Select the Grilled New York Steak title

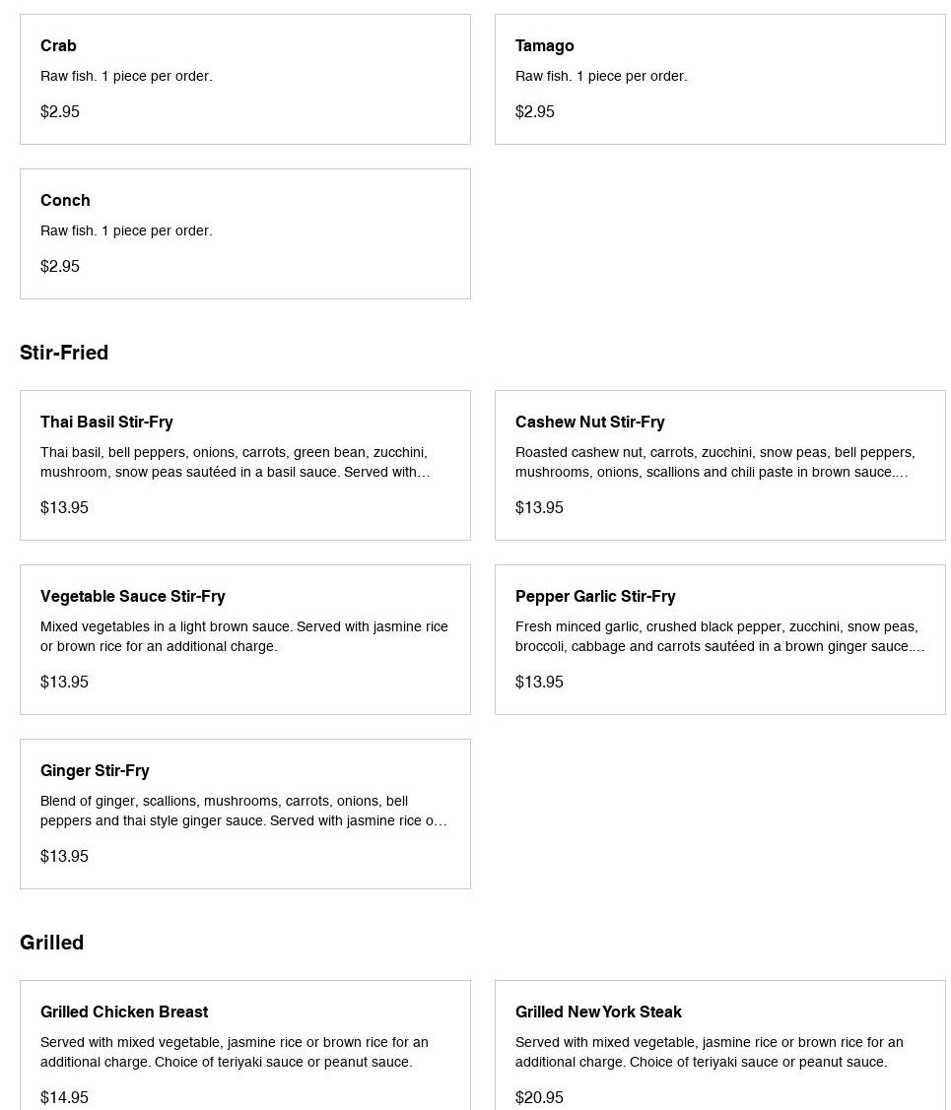[598, 1012]
